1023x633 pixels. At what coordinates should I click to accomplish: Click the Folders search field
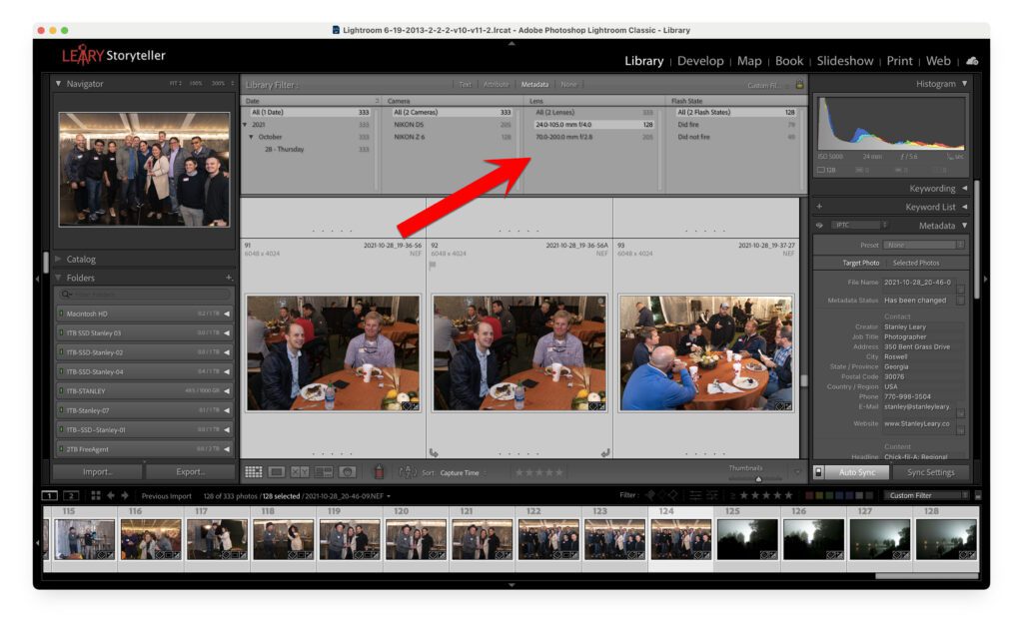tap(144, 294)
